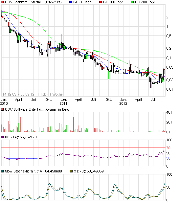This screenshot has height=203, width=179.
Task: Click the 'RSI (14): 56,752179' label
Action: click(21, 137)
